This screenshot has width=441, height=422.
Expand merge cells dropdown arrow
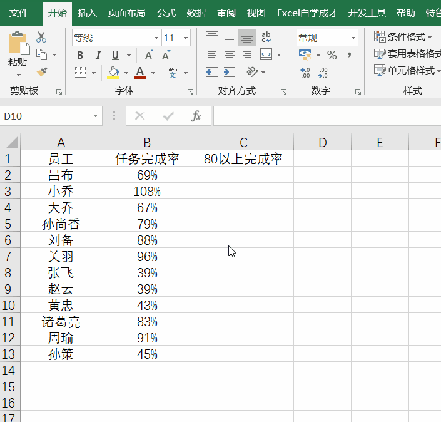click(x=279, y=54)
